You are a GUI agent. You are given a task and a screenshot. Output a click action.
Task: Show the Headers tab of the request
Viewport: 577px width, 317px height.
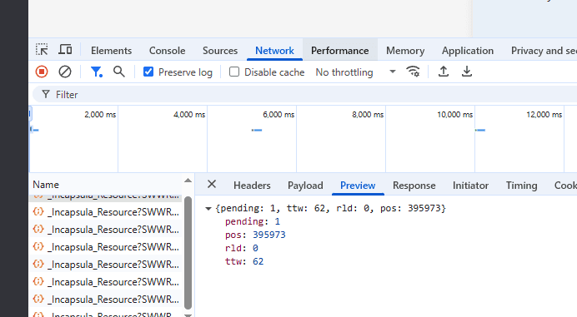[252, 186]
